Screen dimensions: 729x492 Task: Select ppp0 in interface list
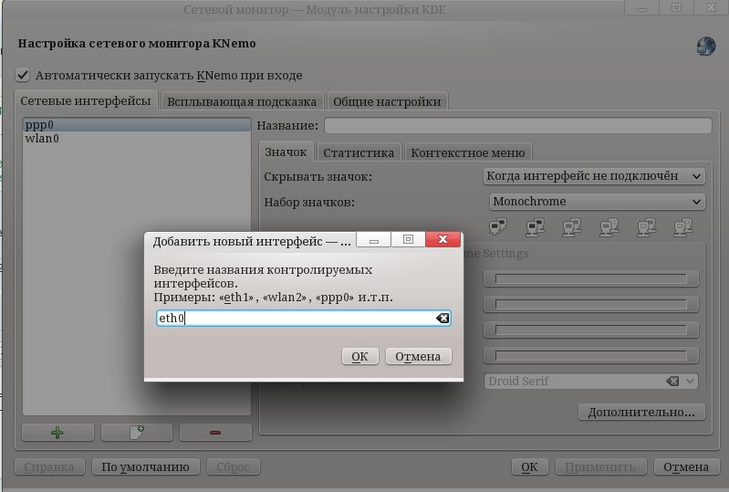pyautogui.click(x=137, y=125)
